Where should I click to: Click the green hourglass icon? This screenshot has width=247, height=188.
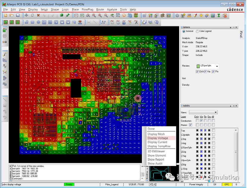click(219, 15)
